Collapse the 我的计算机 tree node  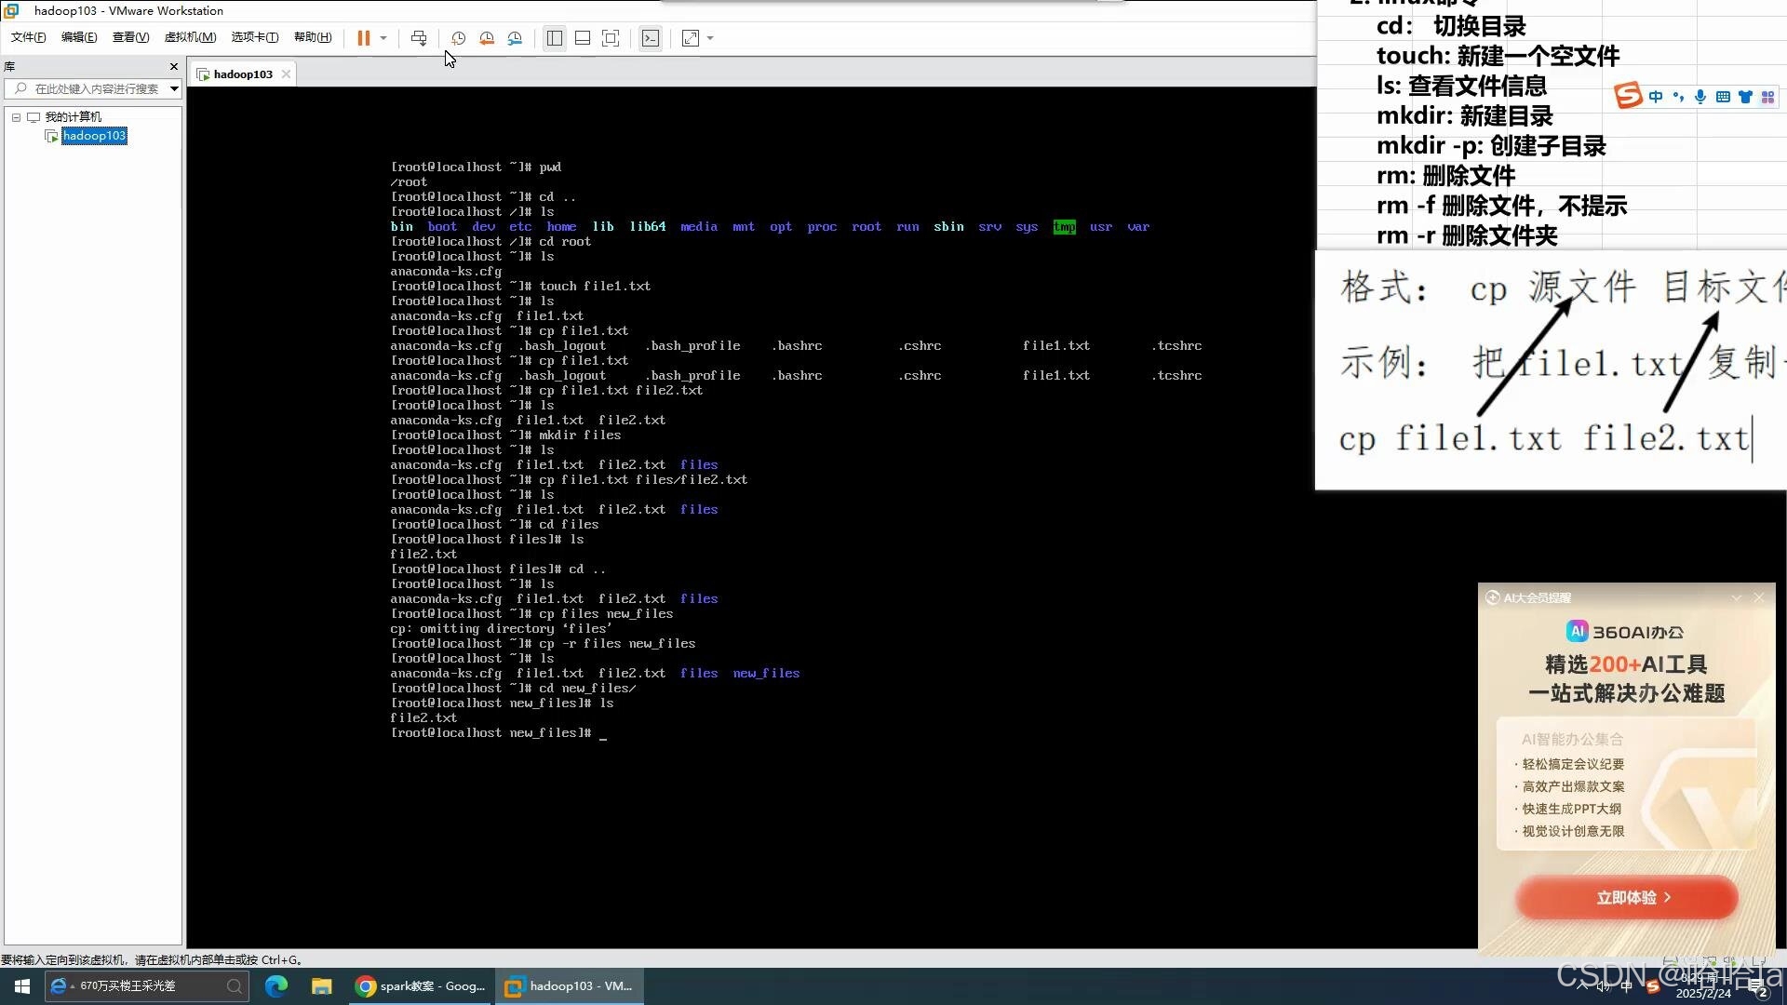point(16,117)
